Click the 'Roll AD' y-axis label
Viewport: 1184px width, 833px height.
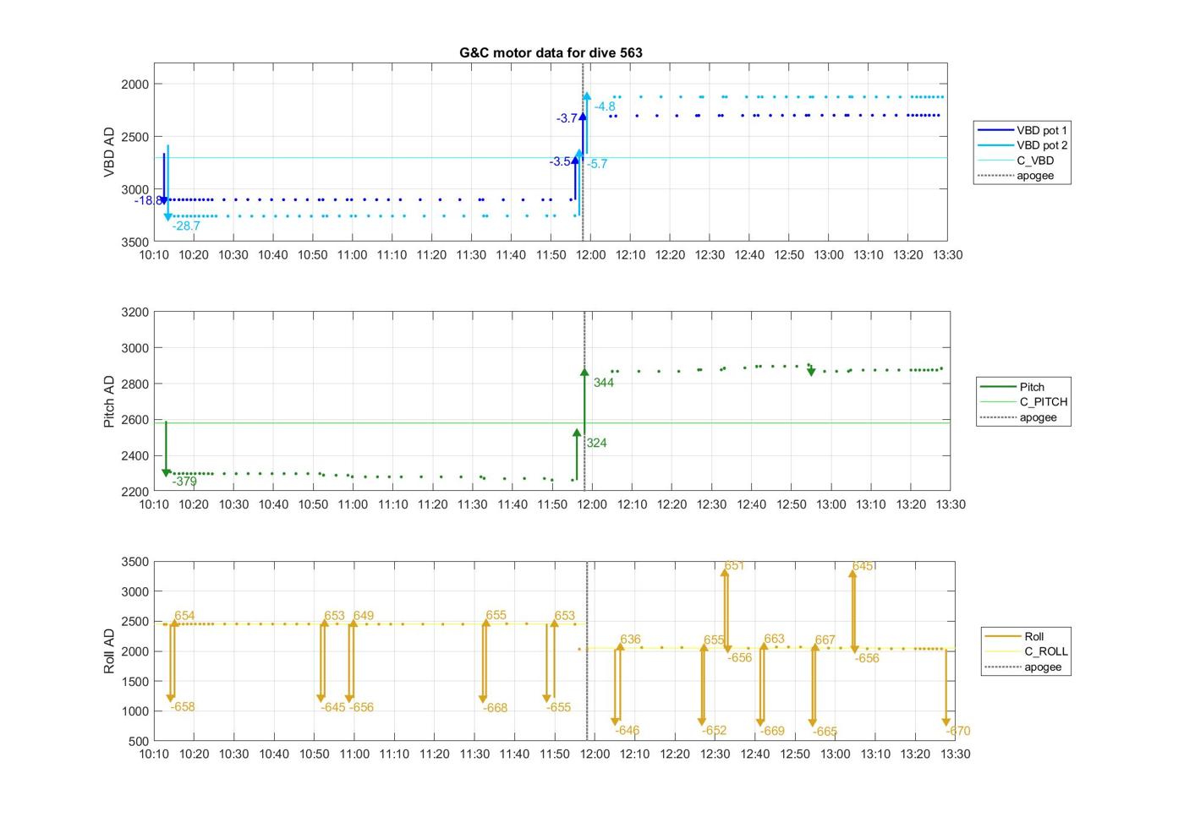(109, 651)
